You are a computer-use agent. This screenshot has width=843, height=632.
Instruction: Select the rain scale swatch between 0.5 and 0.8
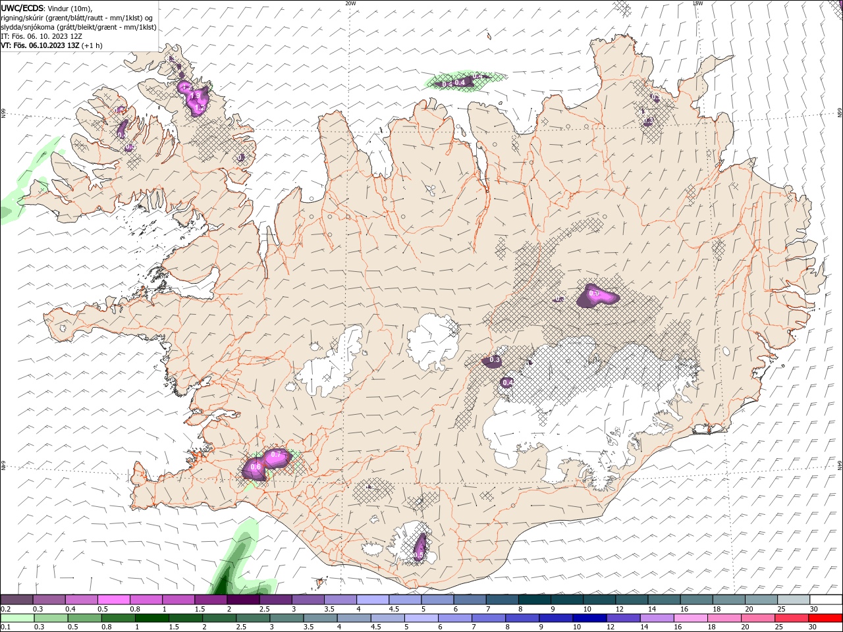click(x=84, y=618)
